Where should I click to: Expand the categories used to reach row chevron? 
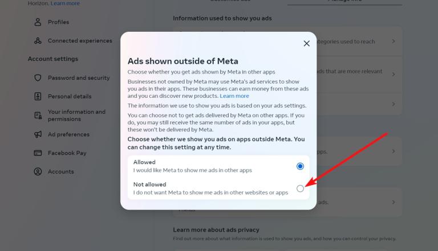point(394,42)
